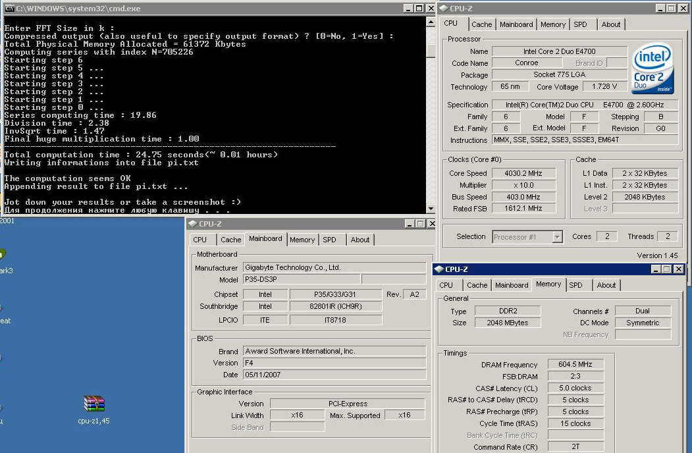
Task: Maximize the cmd.exe window
Action: 419,9
